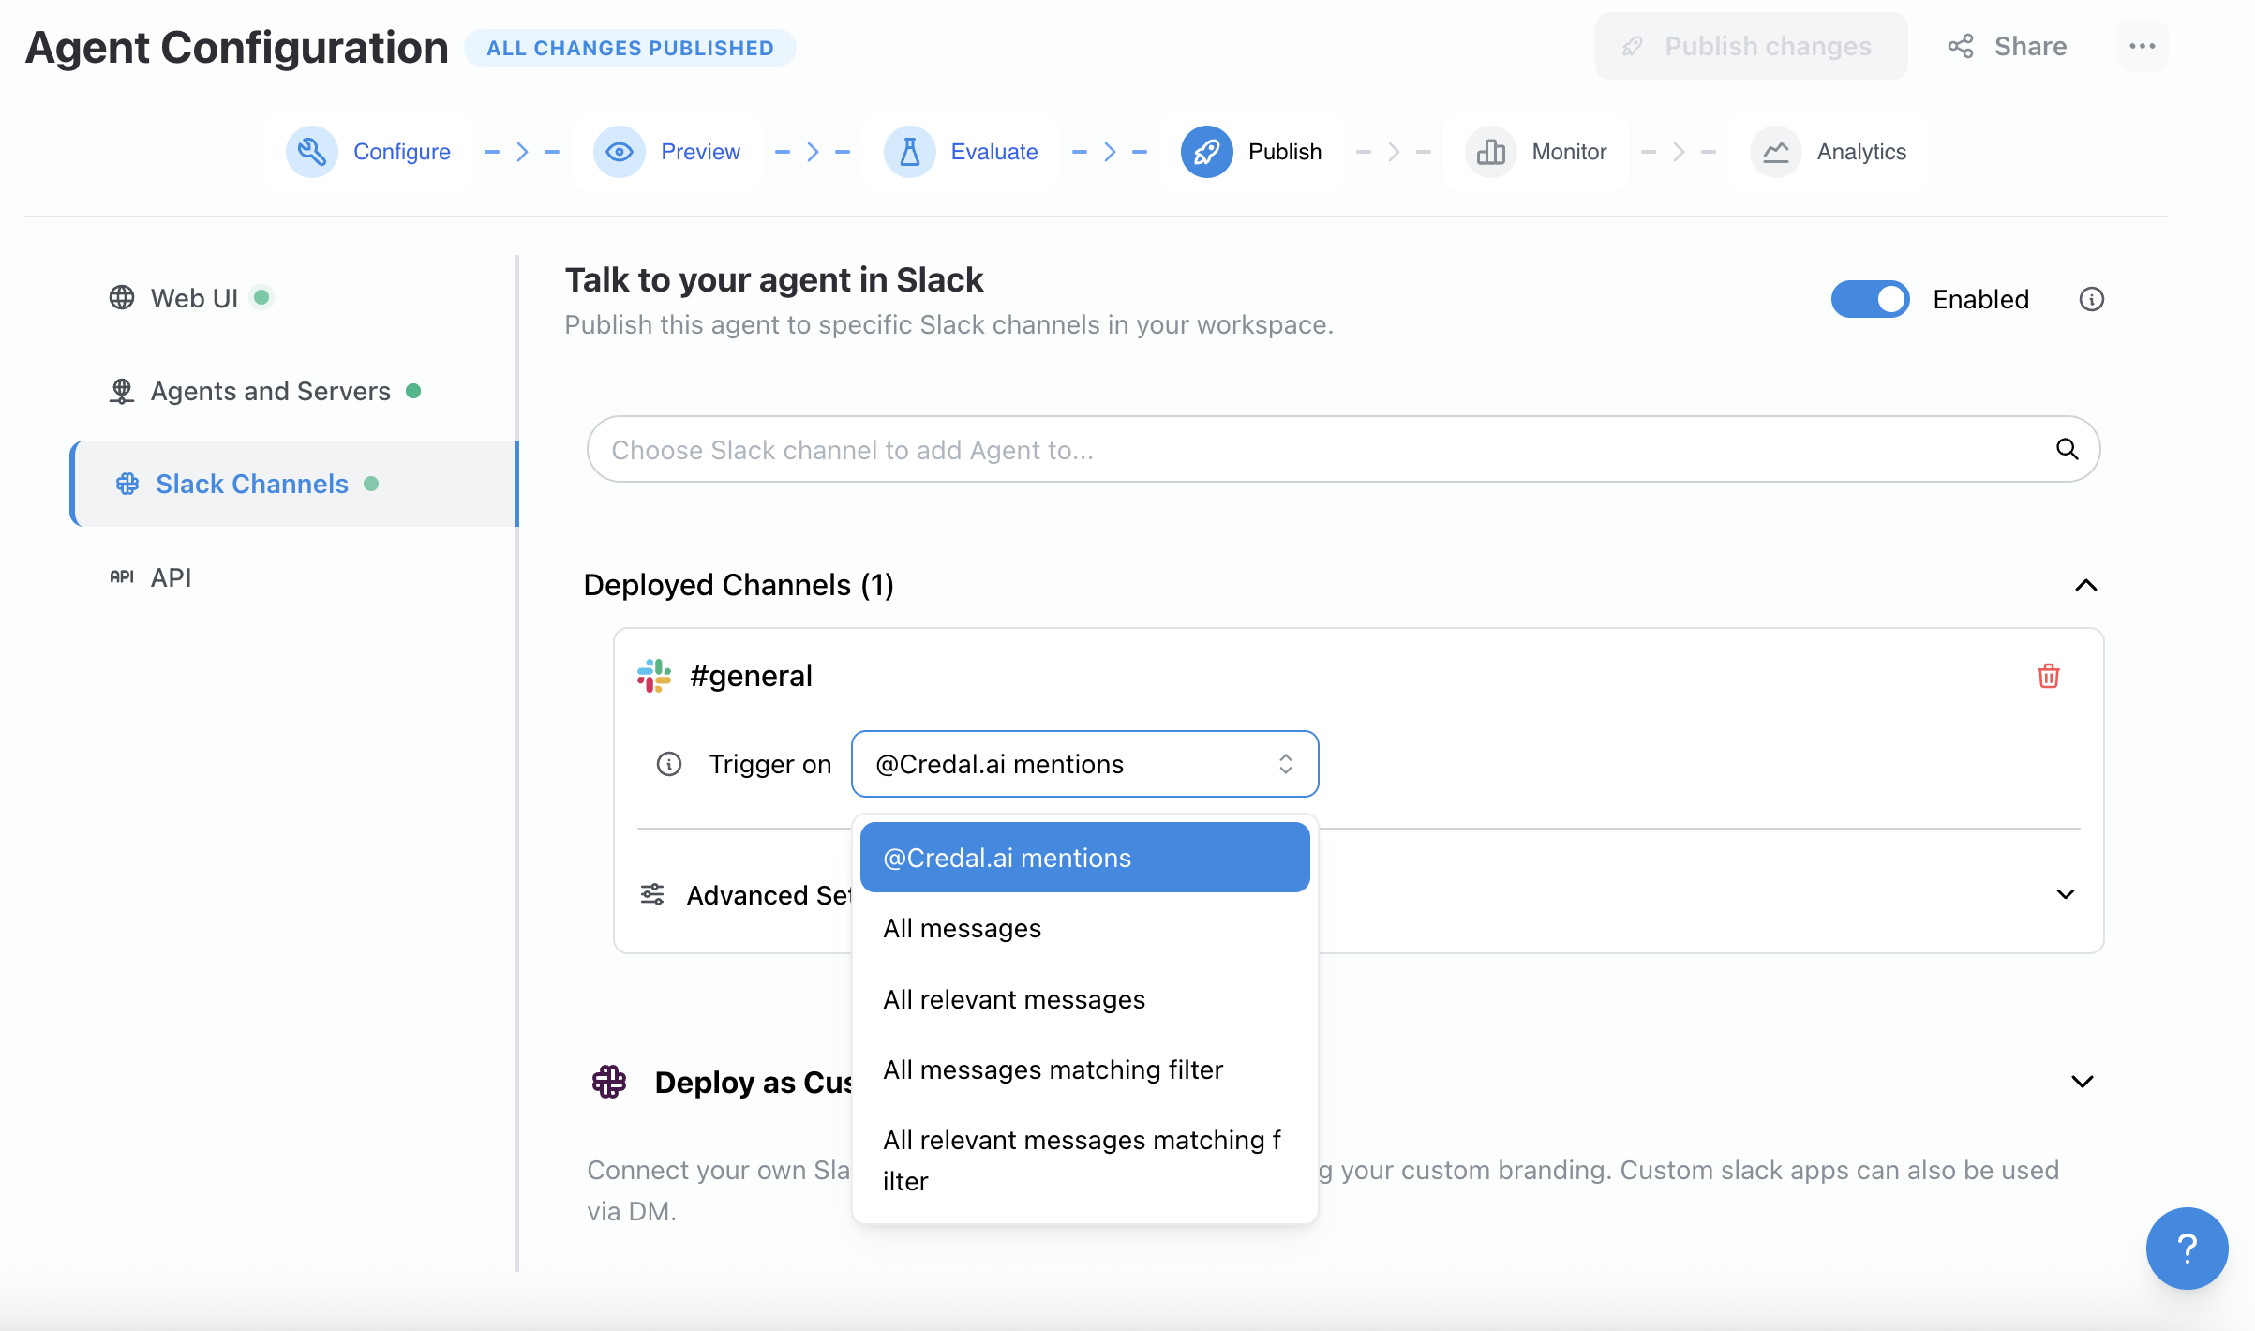Expand the Deploy as Custom section

pos(2082,1082)
